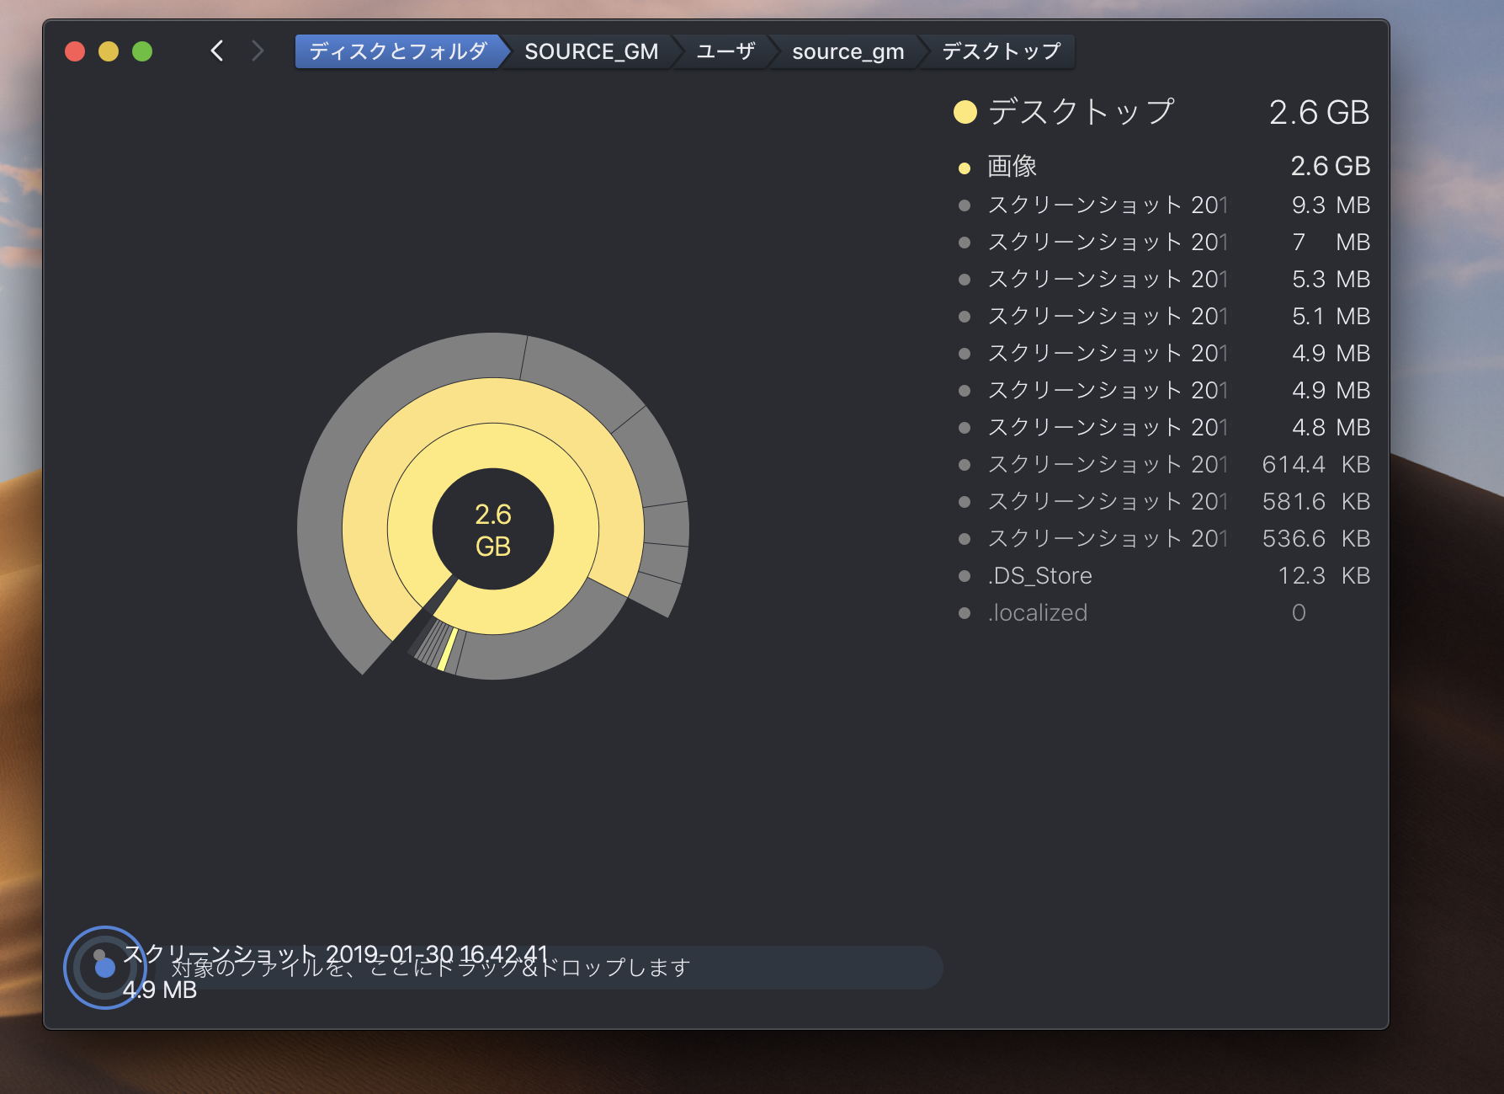Navigate to the ユーザ breadcrumb
The height and width of the screenshot is (1094, 1504).
coord(725,51)
